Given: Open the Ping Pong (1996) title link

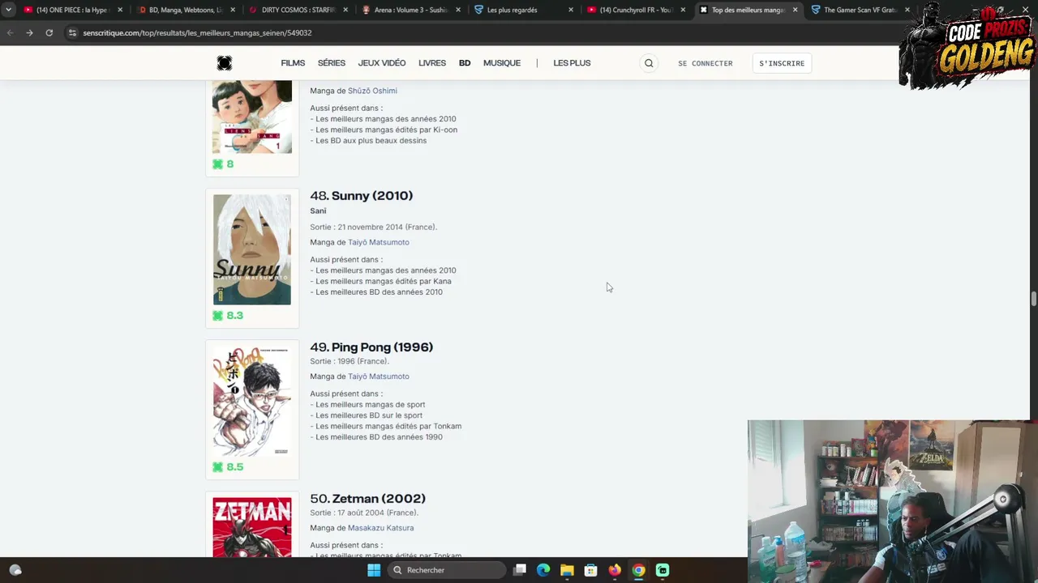Looking at the screenshot, I should coord(382,347).
